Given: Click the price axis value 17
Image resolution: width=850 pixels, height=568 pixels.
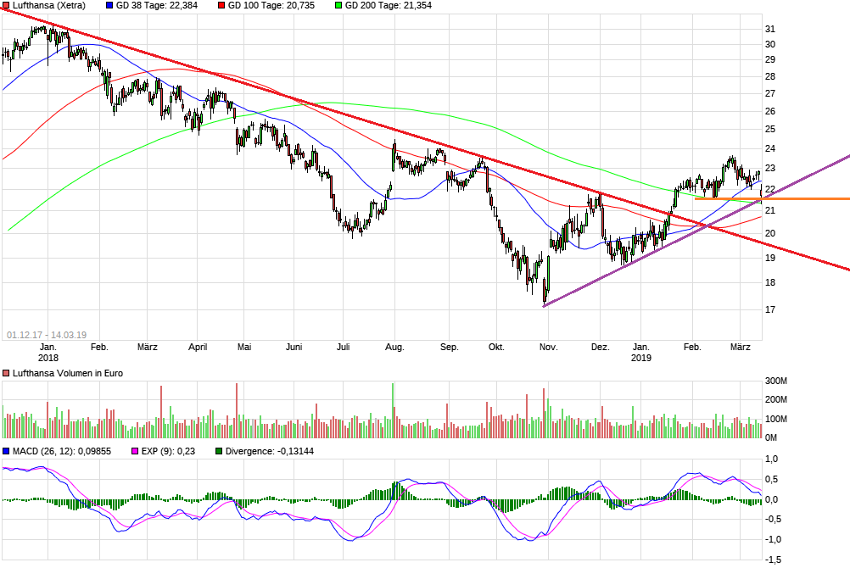Looking at the screenshot, I should coord(769,309).
